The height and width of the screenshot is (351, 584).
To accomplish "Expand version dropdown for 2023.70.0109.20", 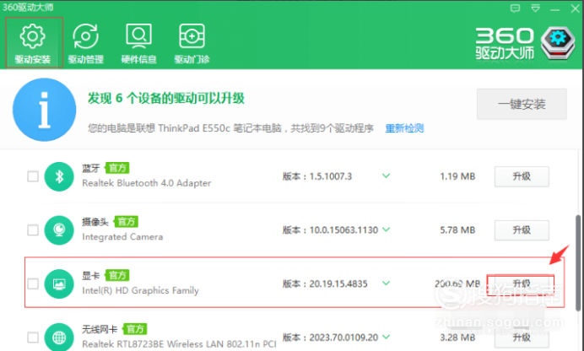I will pyautogui.click(x=387, y=337).
